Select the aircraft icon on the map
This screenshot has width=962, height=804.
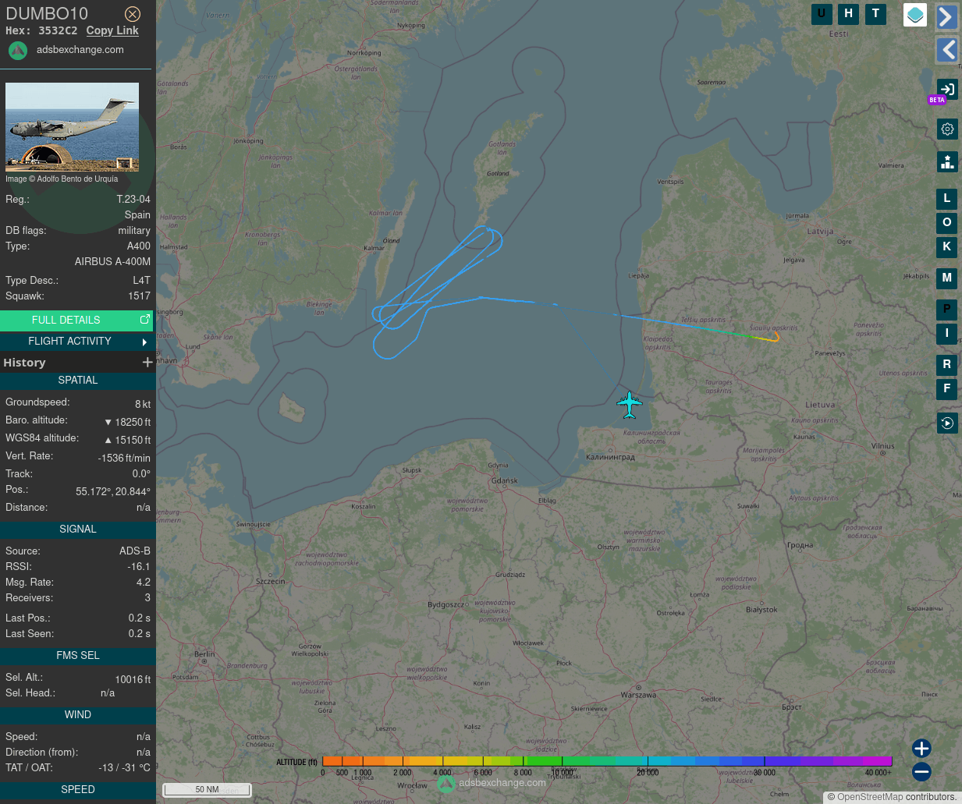629,404
